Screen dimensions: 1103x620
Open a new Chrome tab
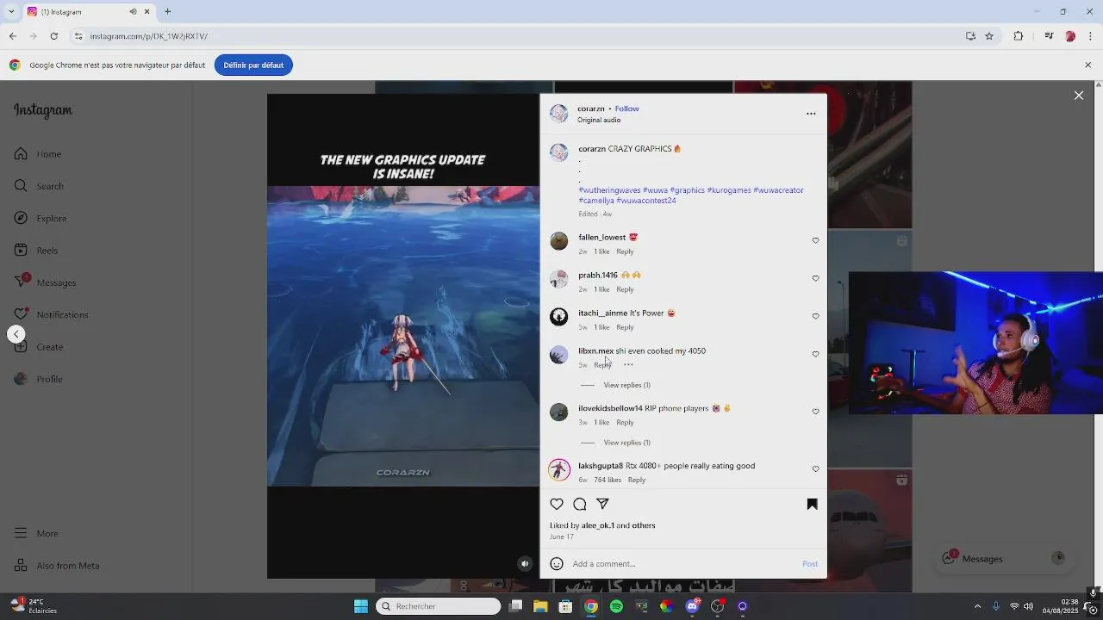coord(168,12)
